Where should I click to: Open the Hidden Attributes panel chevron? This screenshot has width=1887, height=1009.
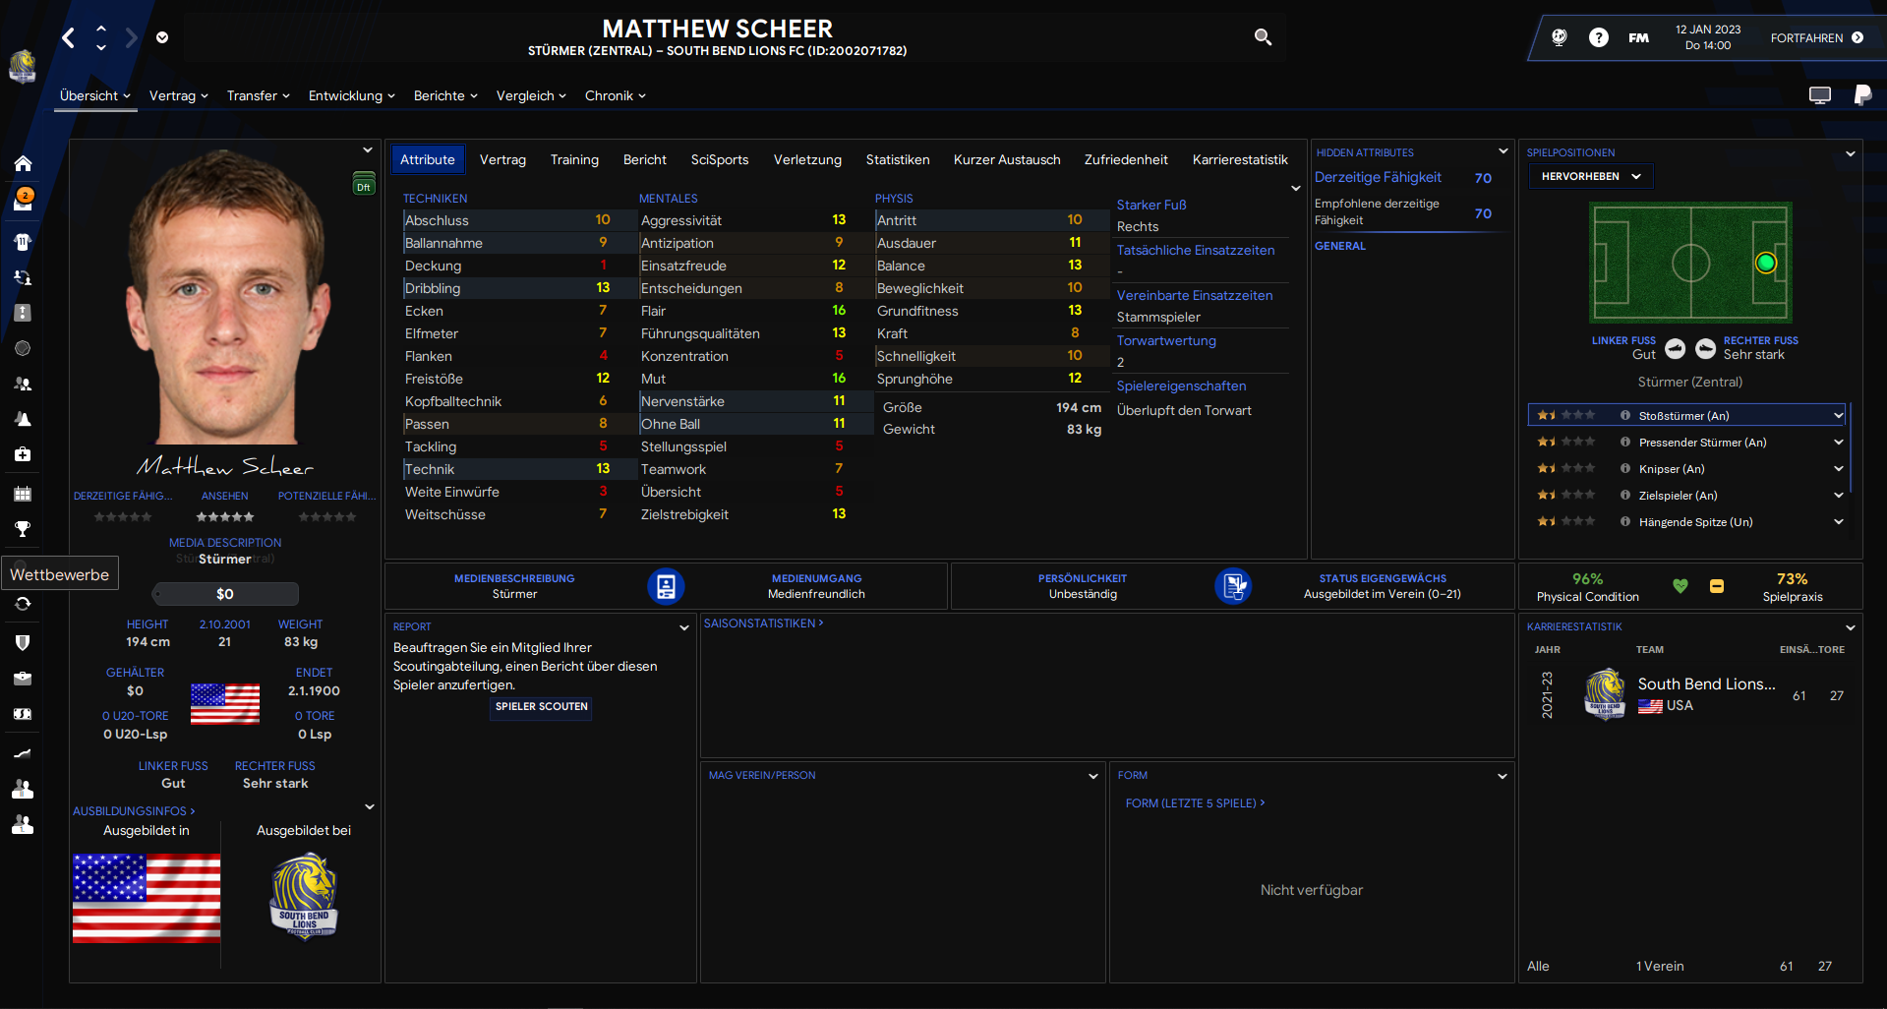point(1503,151)
